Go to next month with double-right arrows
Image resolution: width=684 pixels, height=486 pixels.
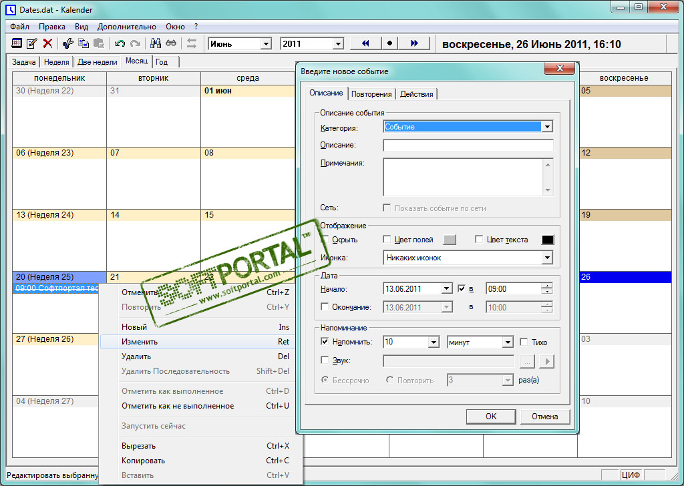(414, 43)
